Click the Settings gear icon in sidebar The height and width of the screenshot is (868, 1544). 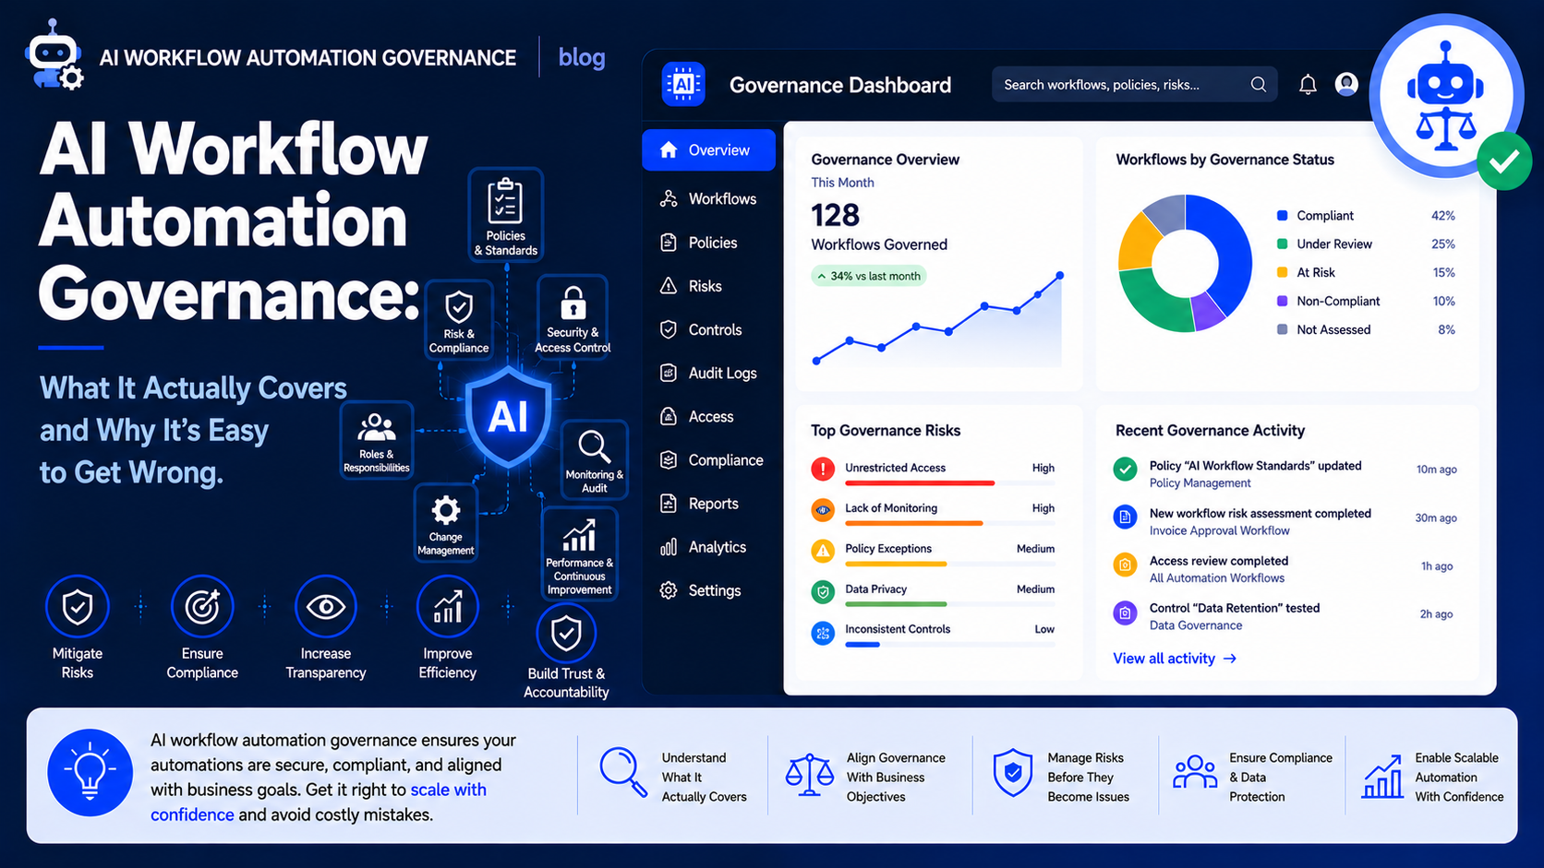tap(669, 590)
